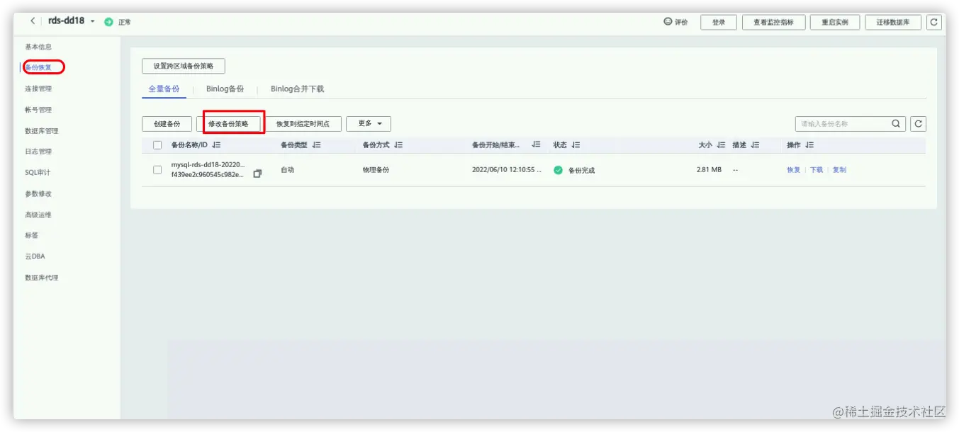Image resolution: width=959 pixels, height=432 pixels.
Task: Click the search magnifier icon
Action: tap(897, 124)
